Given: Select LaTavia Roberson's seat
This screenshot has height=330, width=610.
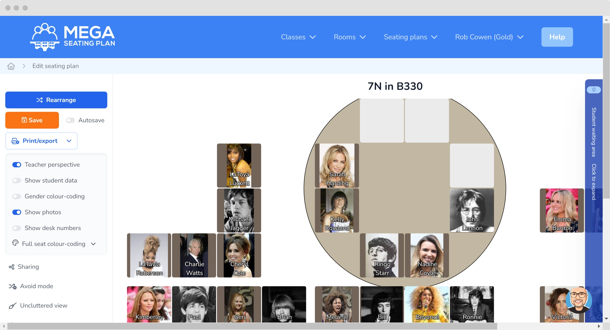Looking at the screenshot, I should coord(149,255).
